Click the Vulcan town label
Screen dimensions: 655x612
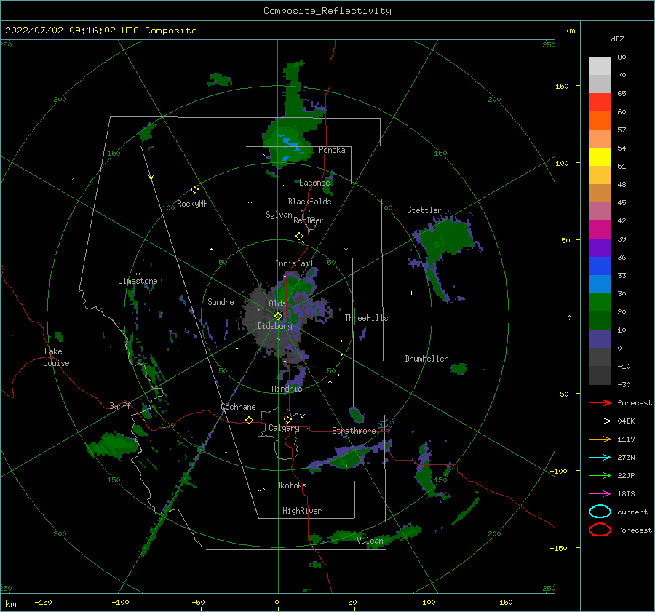click(x=370, y=541)
